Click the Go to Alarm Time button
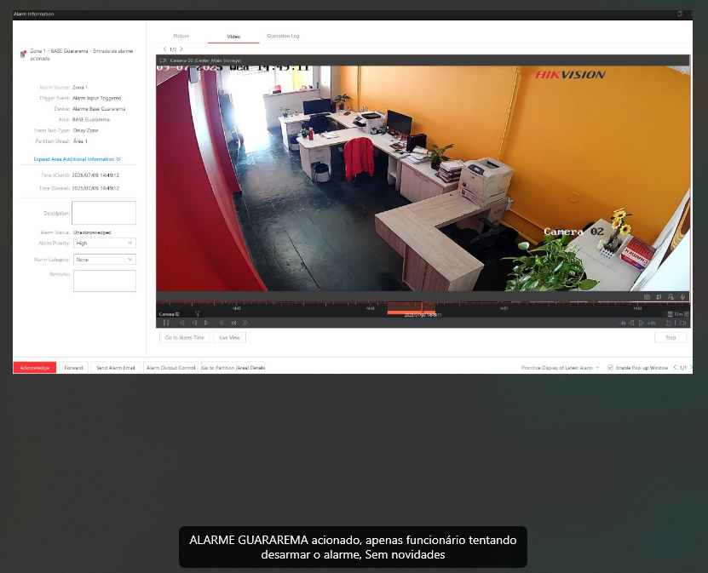This screenshot has width=708, height=573. click(x=184, y=337)
